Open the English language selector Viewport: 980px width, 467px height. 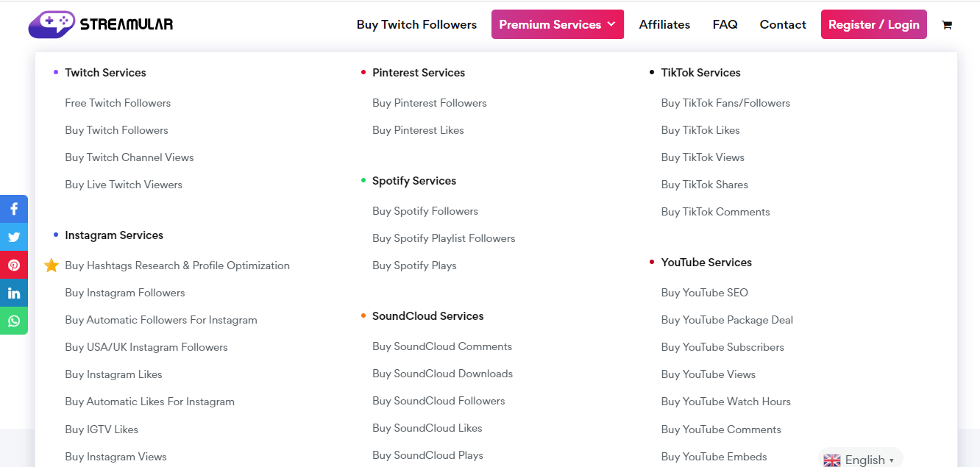[x=860, y=460]
